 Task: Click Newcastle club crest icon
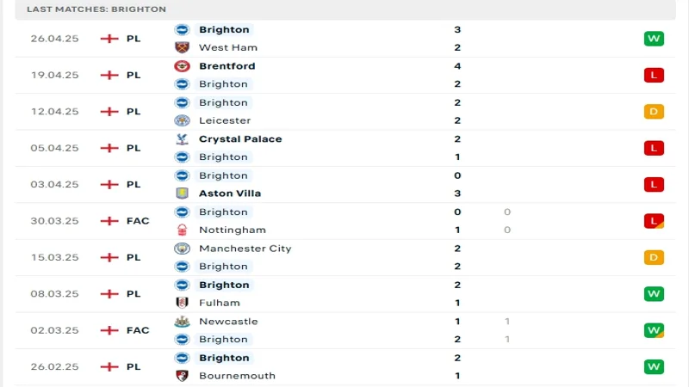(x=182, y=322)
